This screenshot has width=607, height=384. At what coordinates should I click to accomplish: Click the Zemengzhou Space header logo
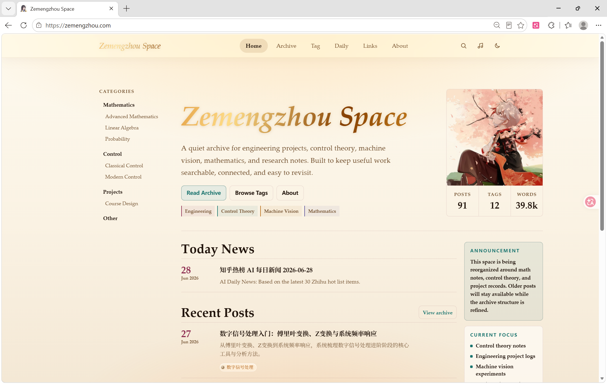pos(130,46)
